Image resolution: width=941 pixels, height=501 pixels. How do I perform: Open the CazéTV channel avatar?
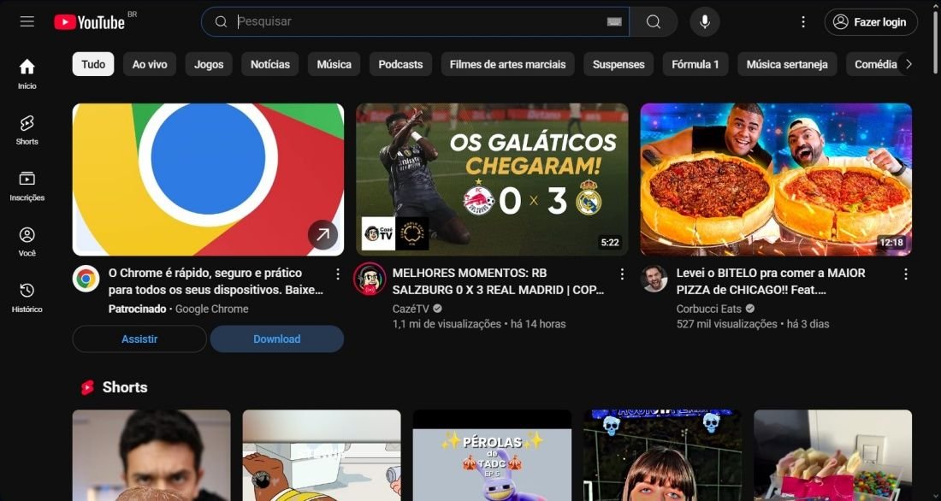coord(370,280)
